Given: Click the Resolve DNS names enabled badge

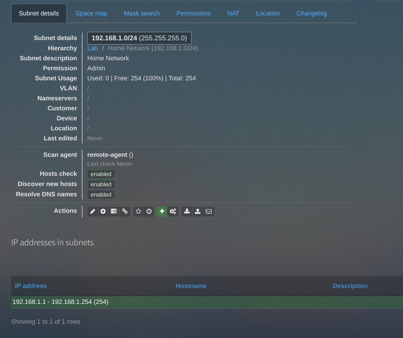Looking at the screenshot, I should tap(101, 195).
